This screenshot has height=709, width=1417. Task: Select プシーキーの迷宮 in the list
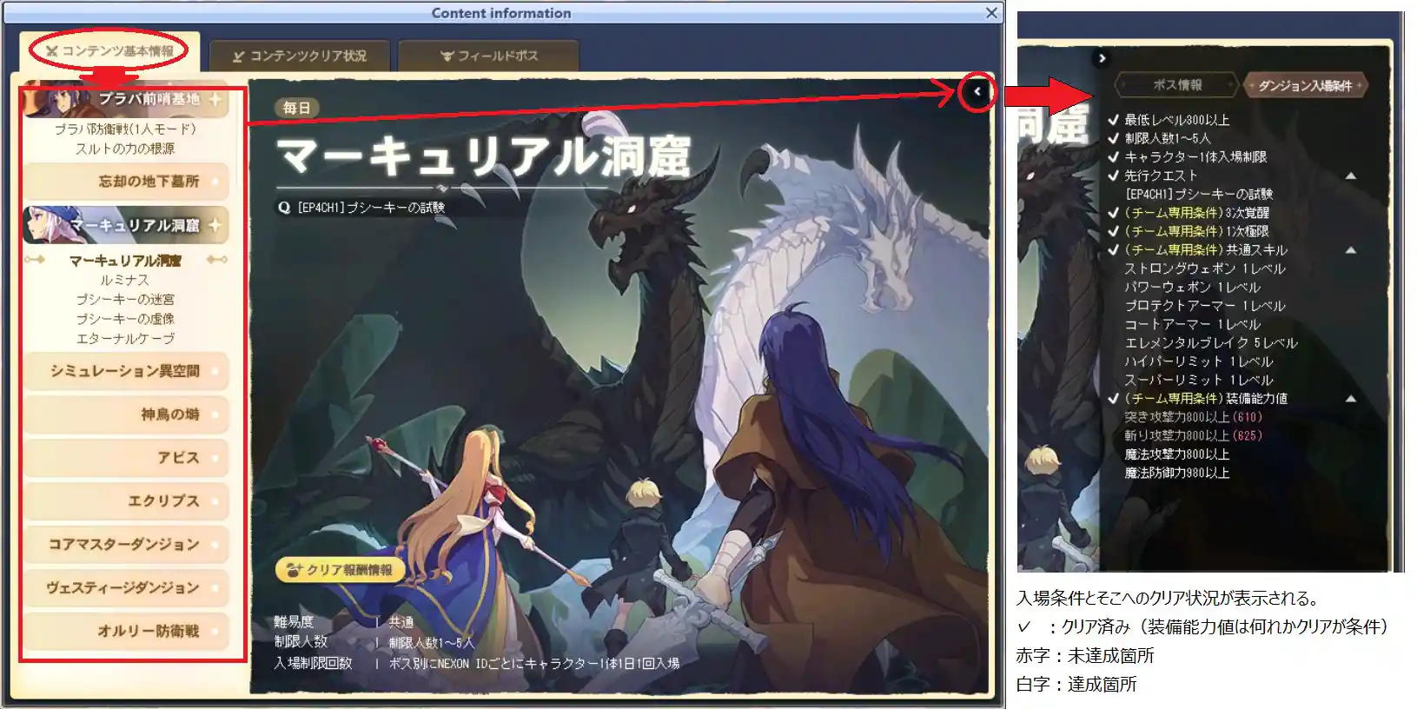(x=125, y=299)
